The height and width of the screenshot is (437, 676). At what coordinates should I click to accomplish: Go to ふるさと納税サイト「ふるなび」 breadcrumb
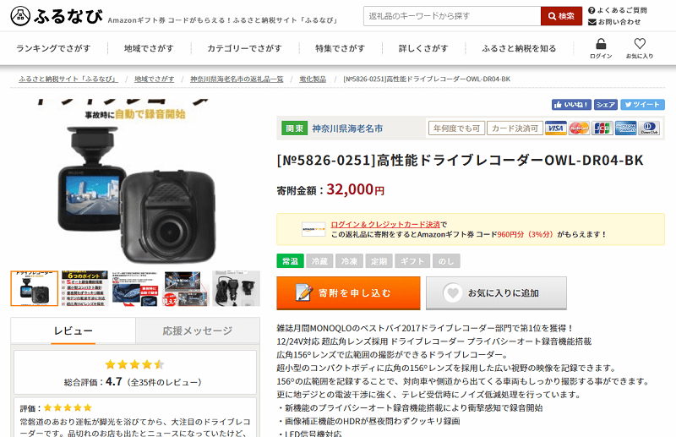[x=68, y=79]
